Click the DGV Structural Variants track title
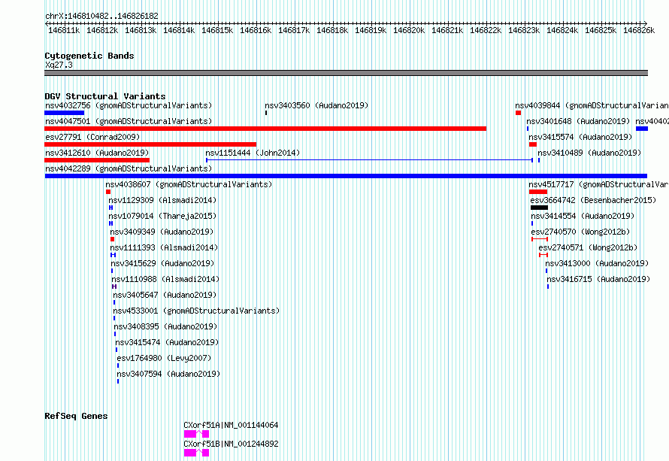Viewport: 669px width, 461px height. click(x=105, y=96)
